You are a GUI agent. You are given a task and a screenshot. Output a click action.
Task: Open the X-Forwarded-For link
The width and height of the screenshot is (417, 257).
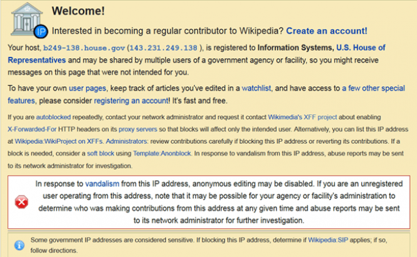32,129
